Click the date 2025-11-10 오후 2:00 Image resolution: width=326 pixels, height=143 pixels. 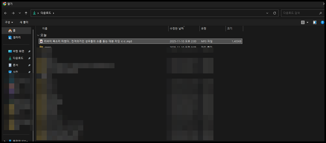point(183,41)
